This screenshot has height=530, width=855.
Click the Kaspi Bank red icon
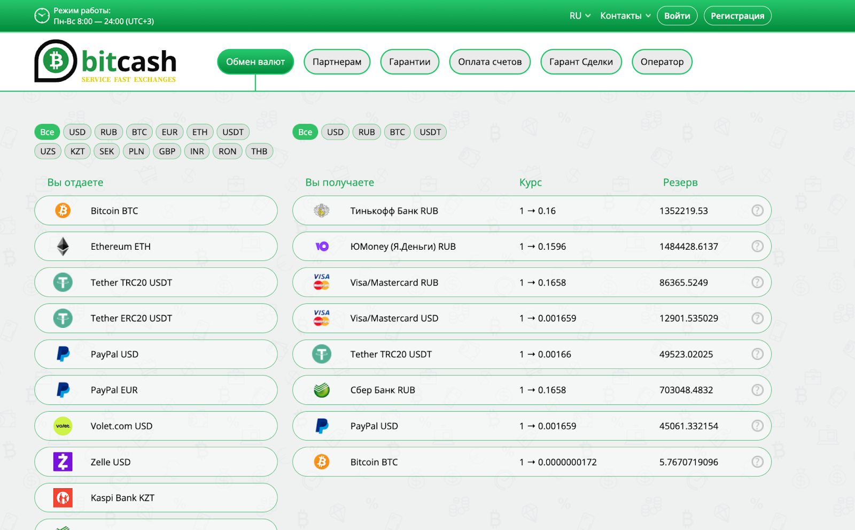63,498
